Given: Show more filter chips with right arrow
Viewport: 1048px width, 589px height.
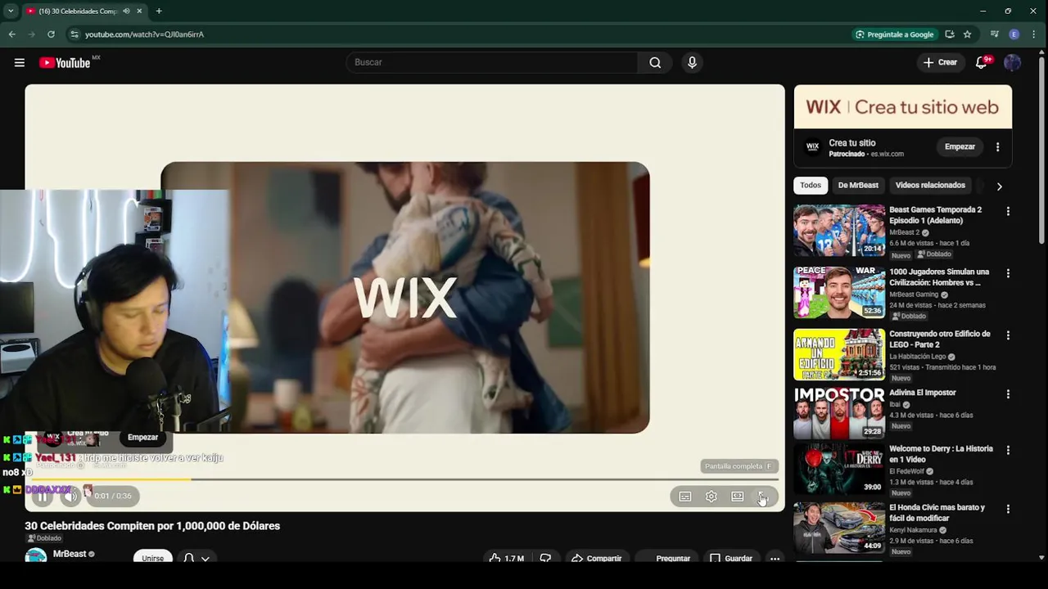Looking at the screenshot, I should tap(999, 187).
